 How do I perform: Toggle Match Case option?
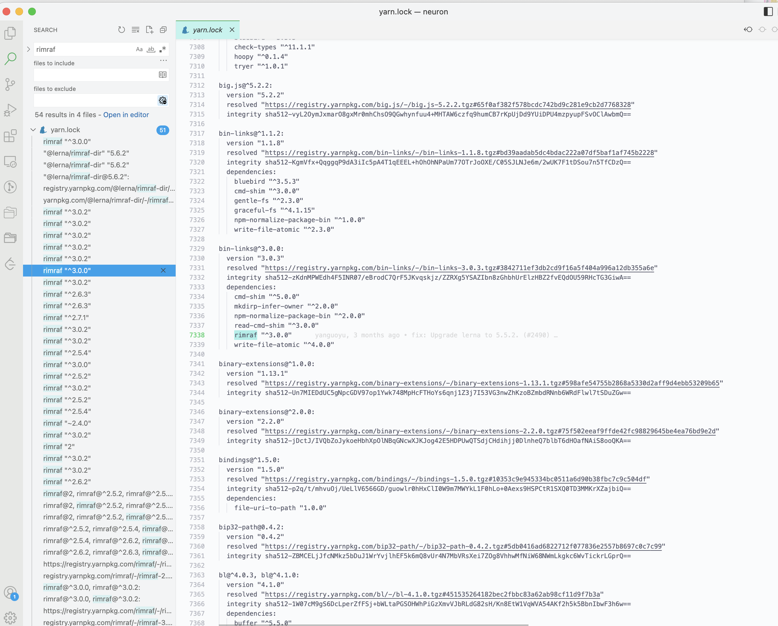(139, 49)
